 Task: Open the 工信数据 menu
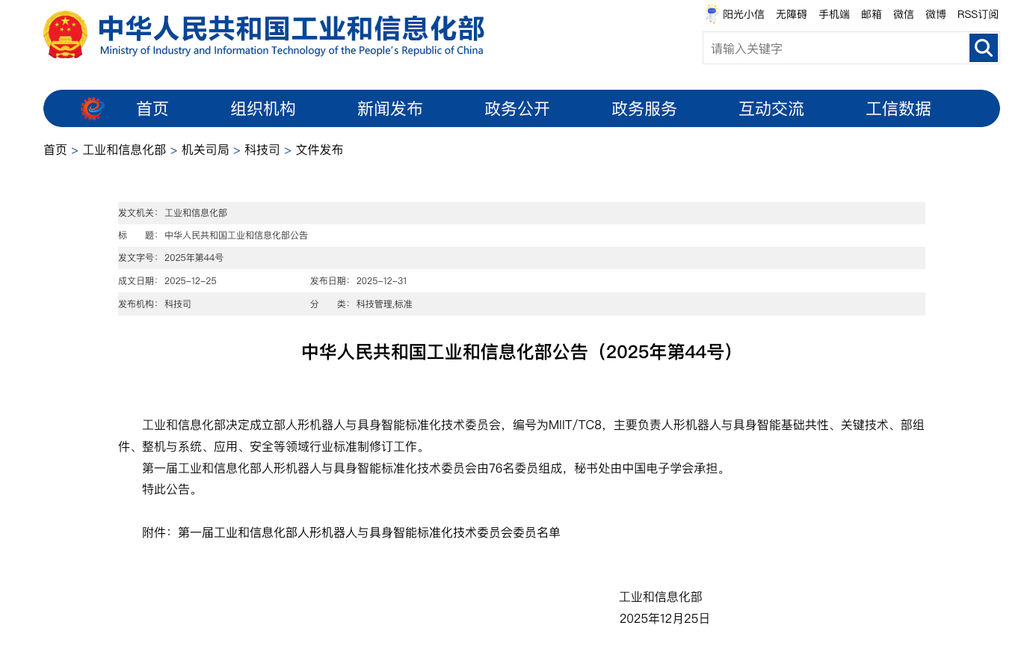point(898,108)
